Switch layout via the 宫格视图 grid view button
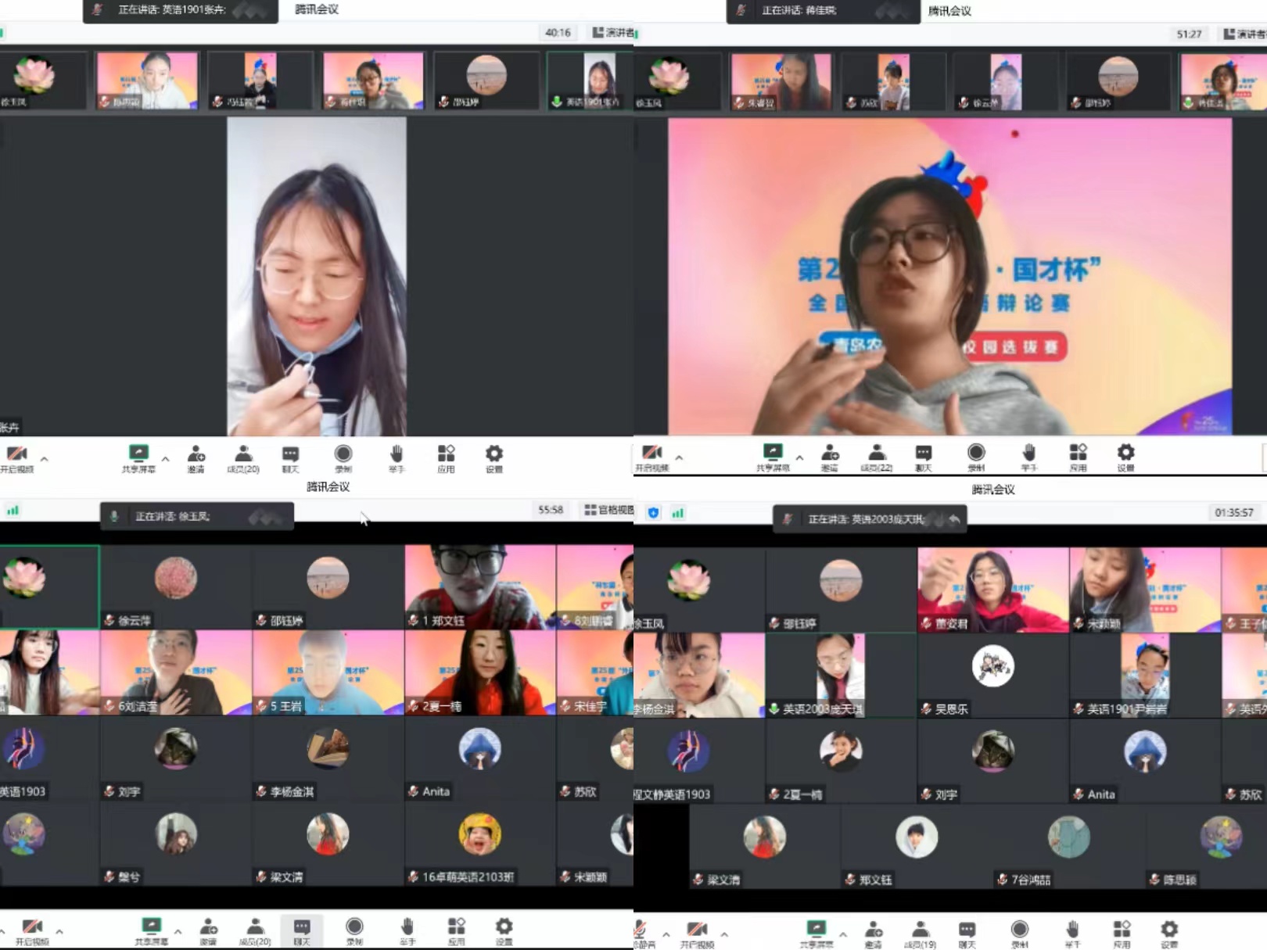This screenshot has width=1267, height=950. click(608, 510)
